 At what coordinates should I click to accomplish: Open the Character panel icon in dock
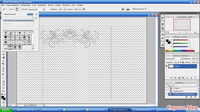(162, 35)
